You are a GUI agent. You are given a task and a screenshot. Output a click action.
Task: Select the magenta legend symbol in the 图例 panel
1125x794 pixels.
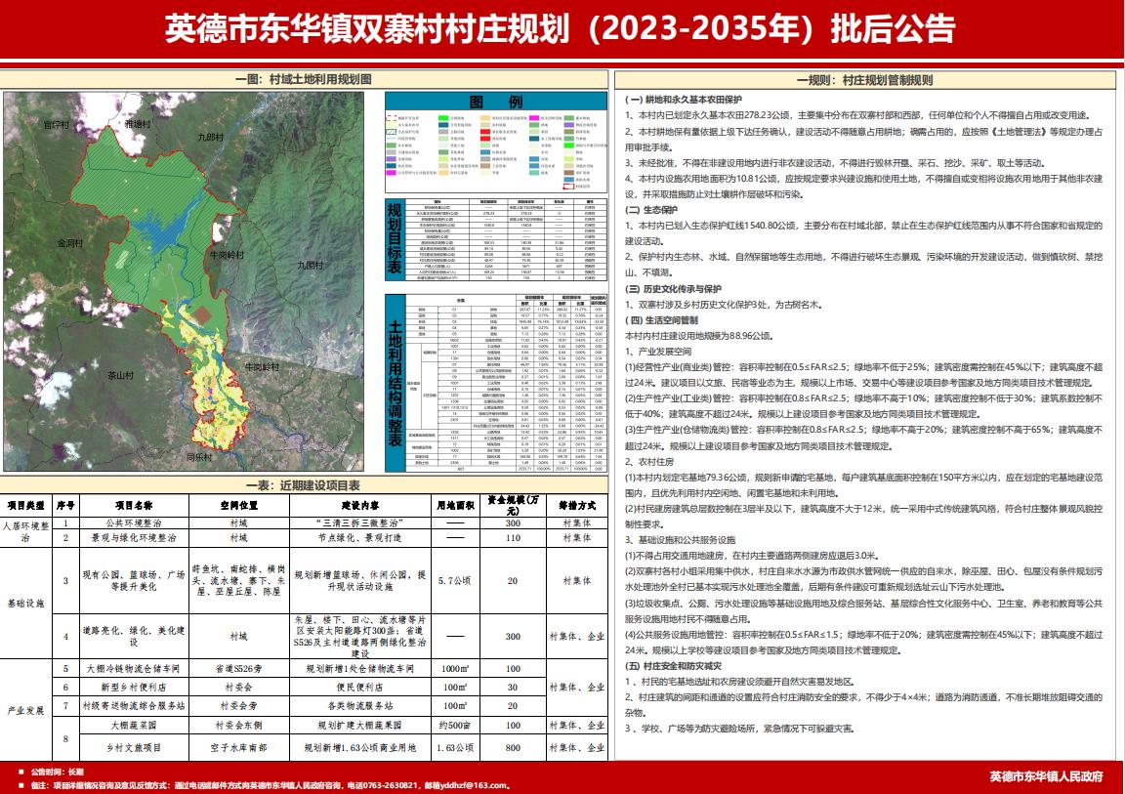(533, 118)
